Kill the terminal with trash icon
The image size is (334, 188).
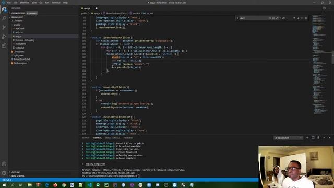[318, 138]
